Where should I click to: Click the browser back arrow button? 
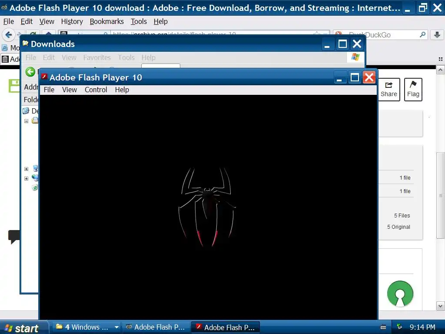tap(8, 35)
